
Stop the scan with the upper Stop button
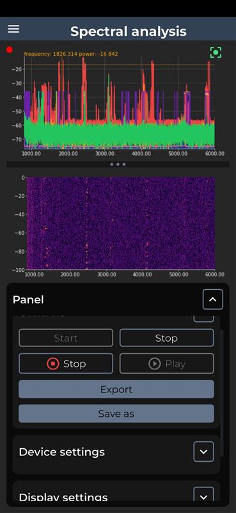point(166,338)
